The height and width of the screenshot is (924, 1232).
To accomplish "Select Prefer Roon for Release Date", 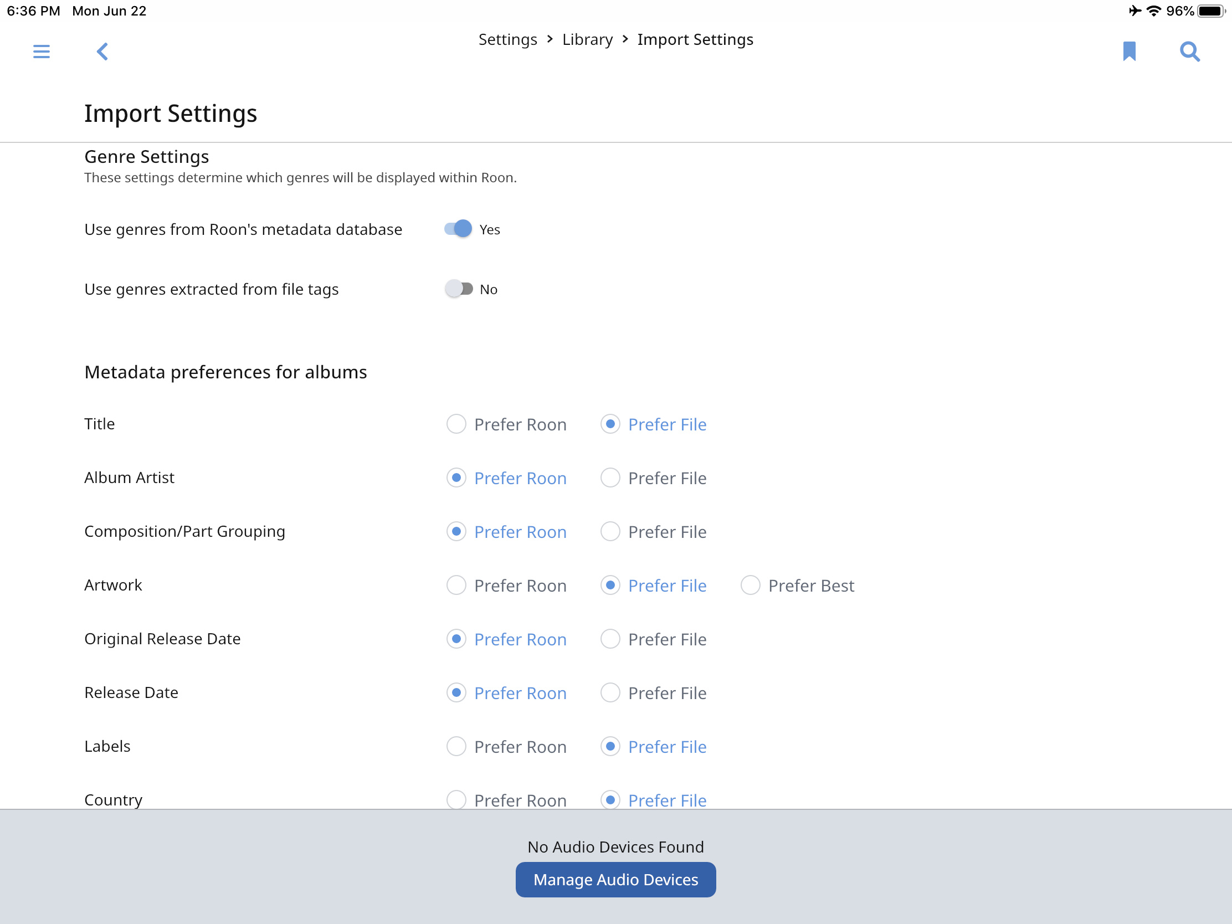I will (506, 693).
